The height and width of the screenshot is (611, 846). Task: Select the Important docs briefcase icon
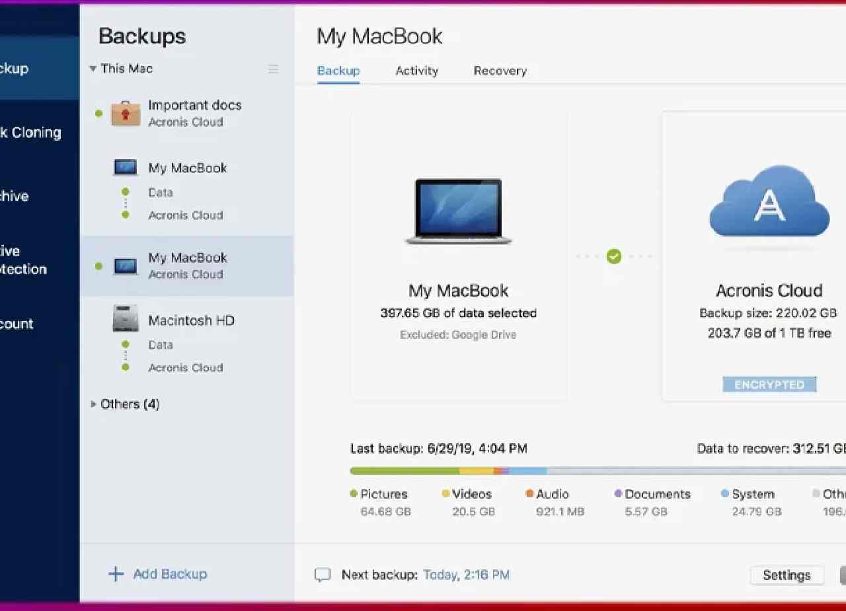[126, 113]
